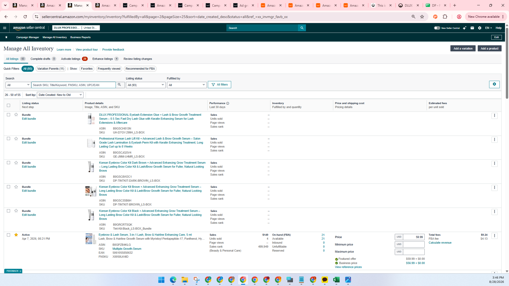Click the Amazon Seller Central logo
Screen dimensions: 509x286
pyautogui.click(x=29, y=28)
